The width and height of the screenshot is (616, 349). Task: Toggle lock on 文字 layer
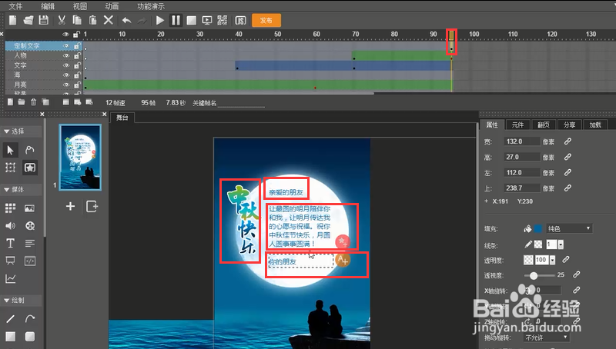click(x=77, y=65)
